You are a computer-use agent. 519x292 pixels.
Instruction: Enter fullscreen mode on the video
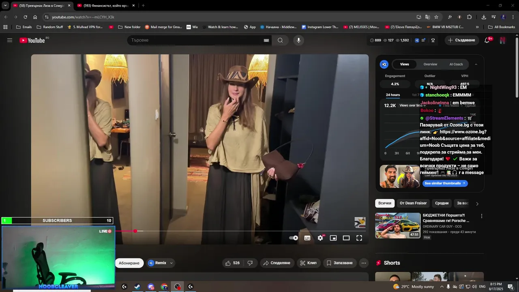coord(359,238)
